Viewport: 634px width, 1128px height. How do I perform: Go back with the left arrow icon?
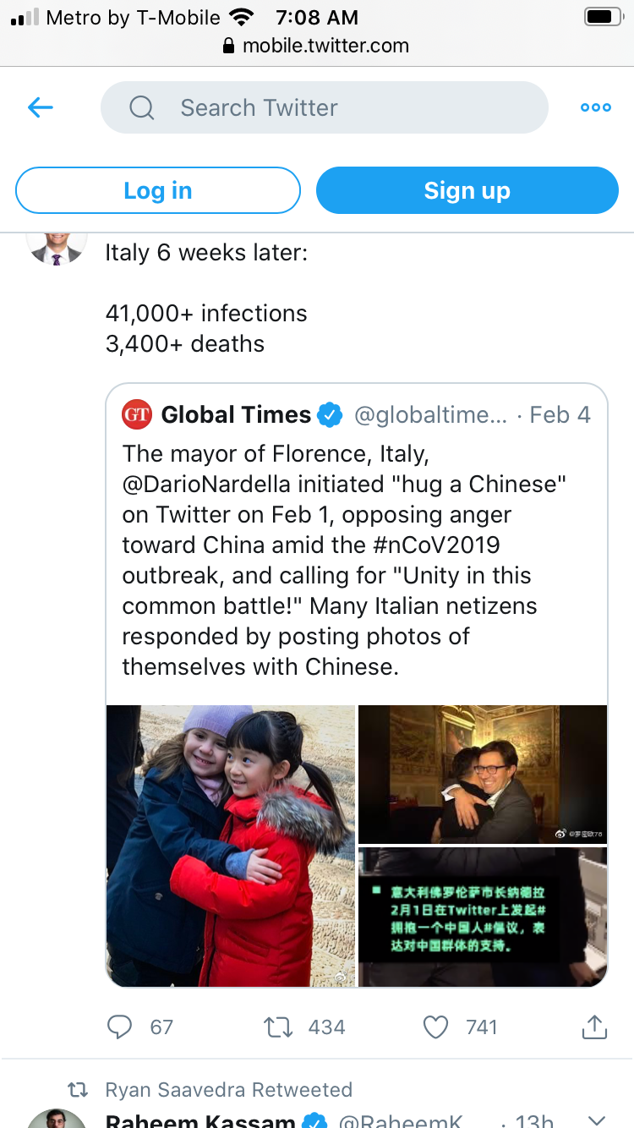coord(41,107)
